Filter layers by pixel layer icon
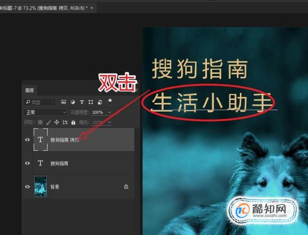The width and height of the screenshot is (308, 235). (x=63, y=102)
